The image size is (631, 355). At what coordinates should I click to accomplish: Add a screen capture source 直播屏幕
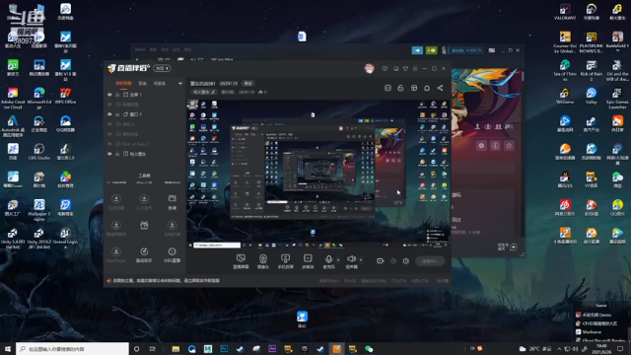click(x=241, y=260)
